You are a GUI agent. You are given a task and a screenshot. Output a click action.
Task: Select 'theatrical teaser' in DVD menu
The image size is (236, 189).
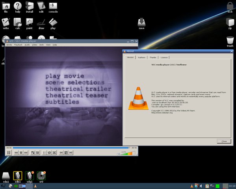point(76,95)
